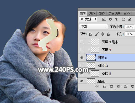Screen dimensions: 135x103
Task: Switch to the 动作 tab
Action: (x=127, y=14)
